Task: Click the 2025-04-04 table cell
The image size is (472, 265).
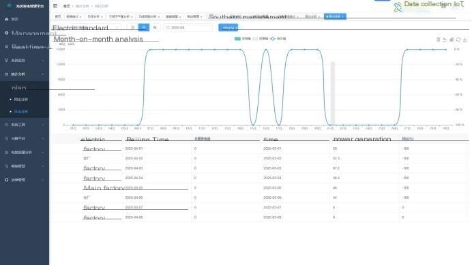Action: click(x=134, y=178)
